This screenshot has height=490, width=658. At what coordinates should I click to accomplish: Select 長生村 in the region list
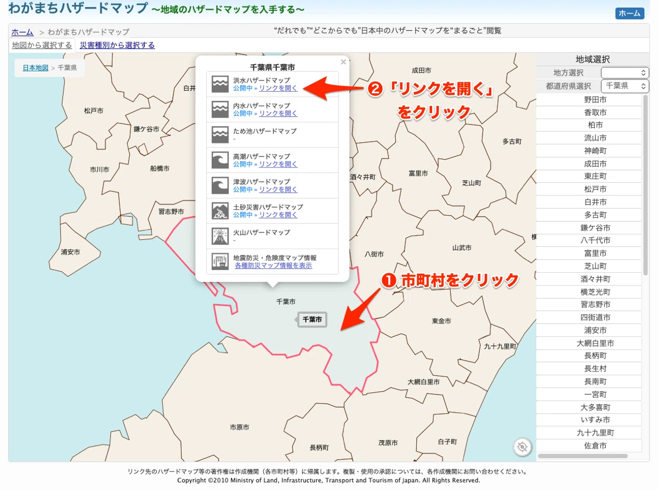[x=589, y=368]
